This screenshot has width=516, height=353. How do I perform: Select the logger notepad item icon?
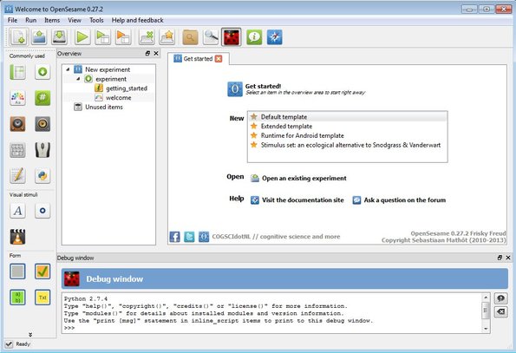tap(17, 176)
